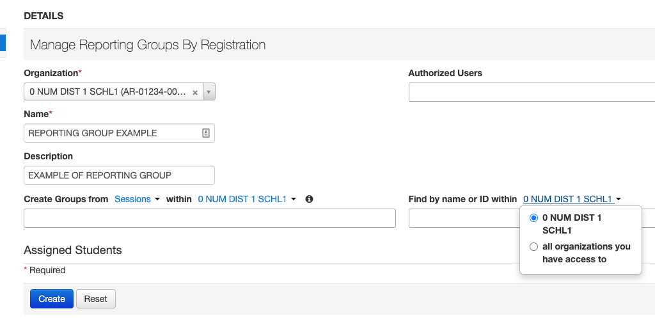Expand the Sessions dropdown
Screen dimensions: 655x318
[x=137, y=199]
